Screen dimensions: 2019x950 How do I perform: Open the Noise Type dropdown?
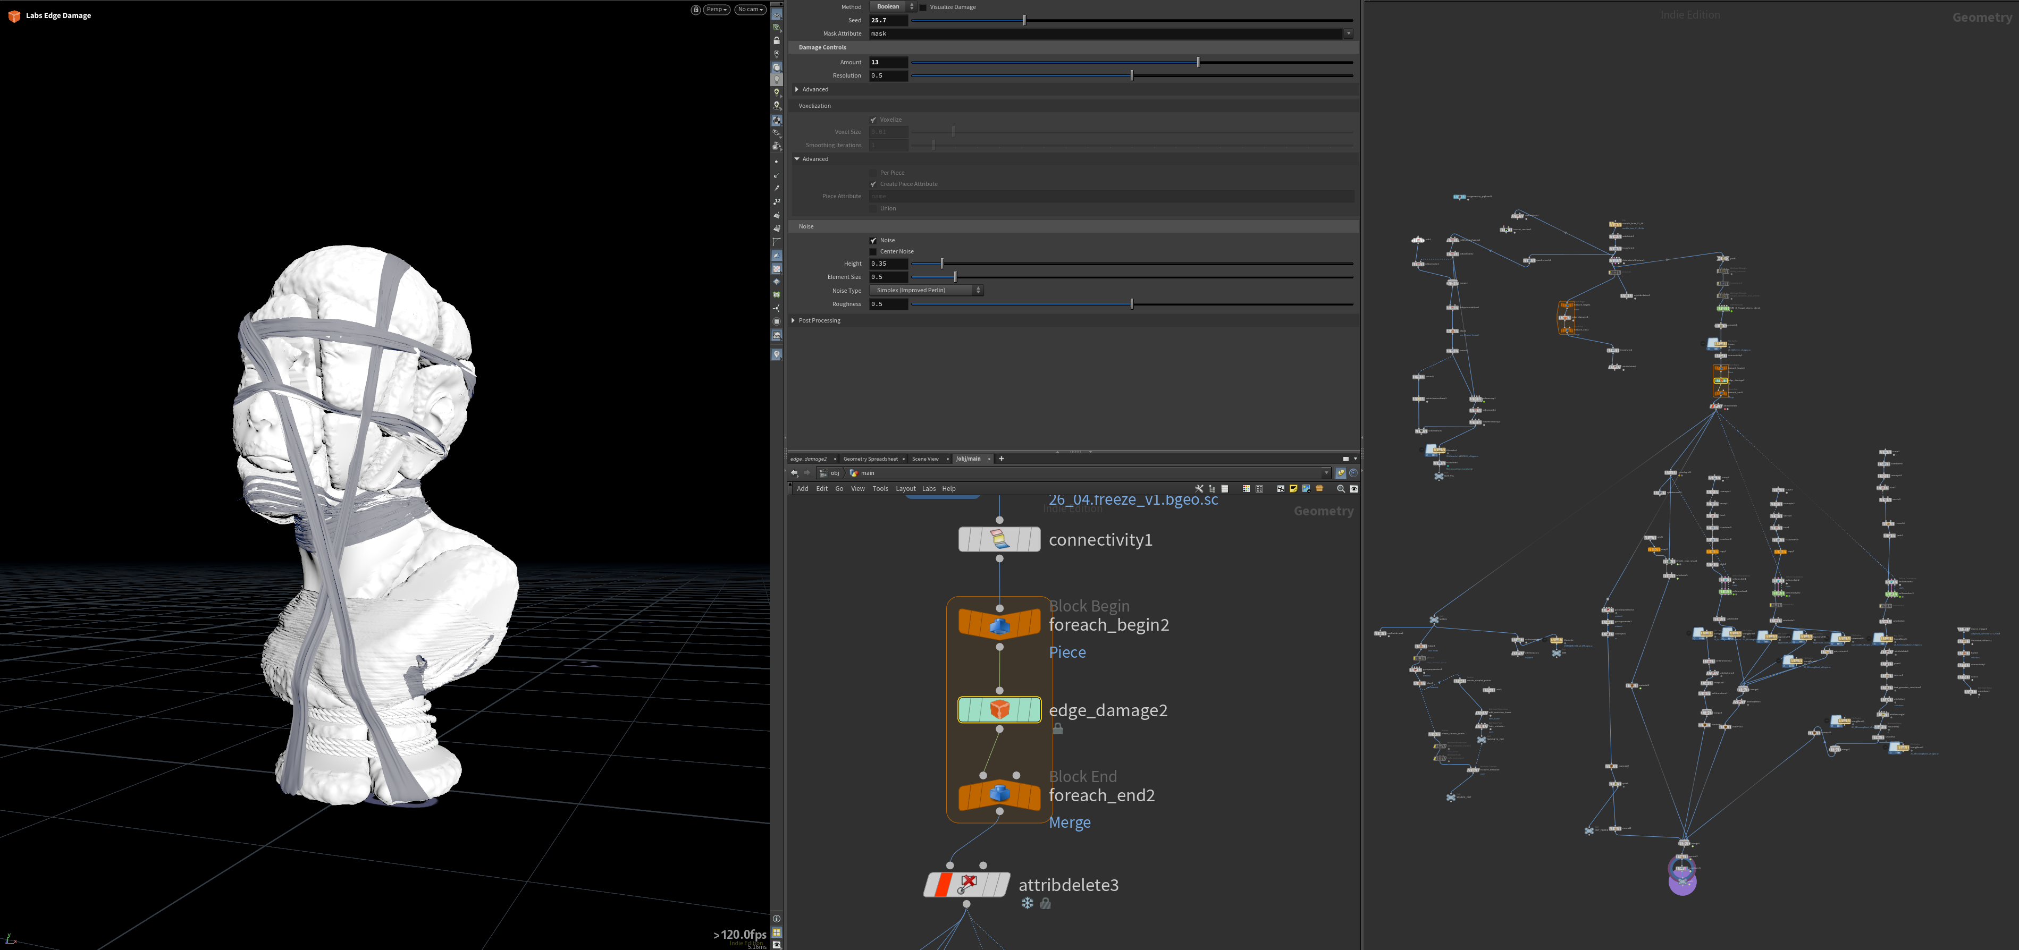coord(926,291)
